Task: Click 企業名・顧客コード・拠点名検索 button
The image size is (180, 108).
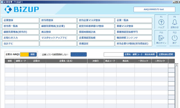Action: coord(140,54)
